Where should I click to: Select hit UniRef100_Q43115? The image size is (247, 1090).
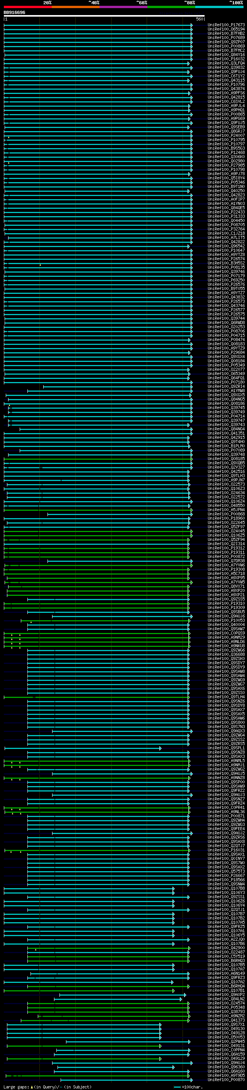(x=226, y=80)
